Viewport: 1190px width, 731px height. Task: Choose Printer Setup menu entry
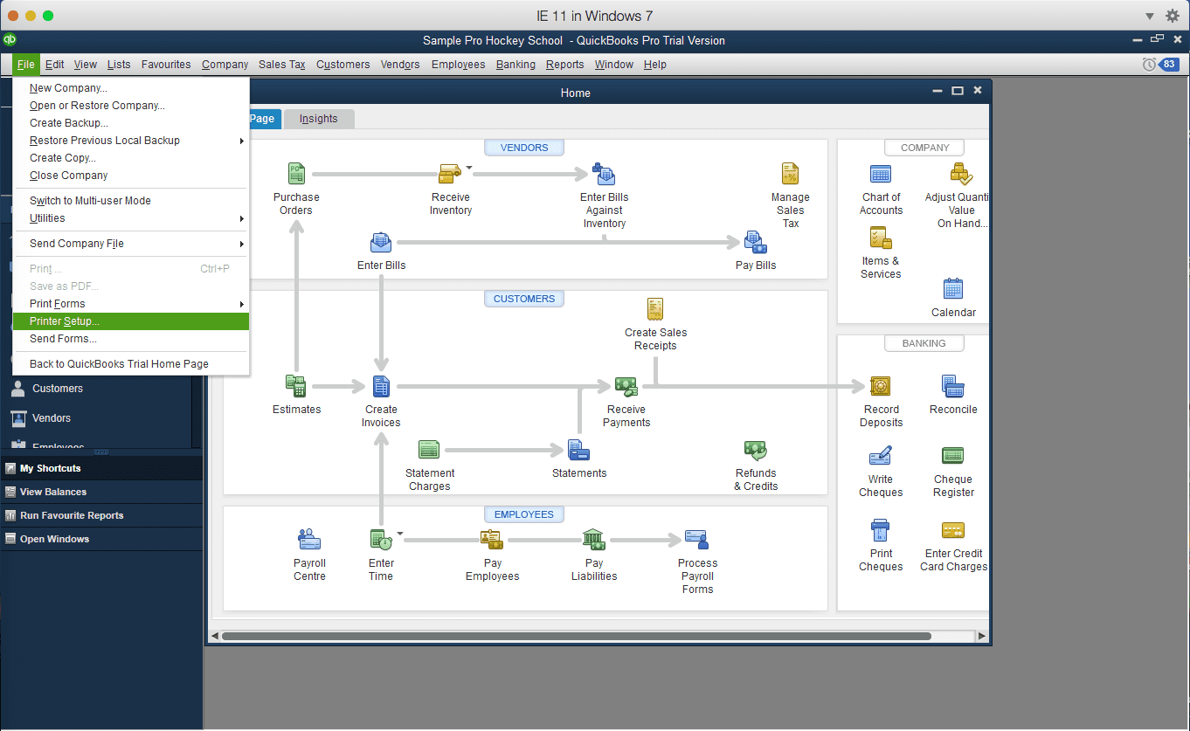tap(131, 321)
